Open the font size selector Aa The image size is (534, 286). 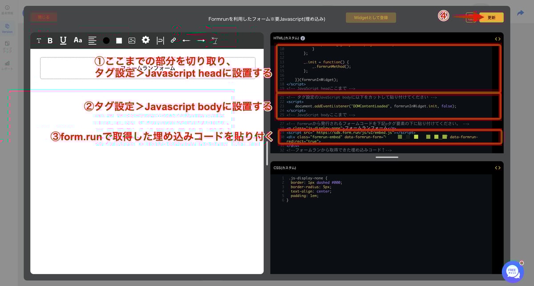click(78, 40)
